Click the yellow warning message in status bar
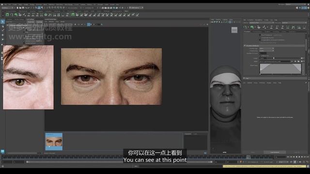Image resolution: width=310 pixels, height=174 pixels. coord(264,166)
